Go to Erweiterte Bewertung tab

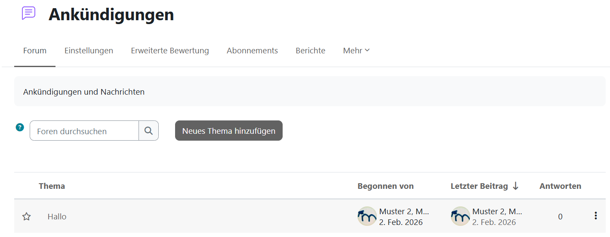[170, 51]
